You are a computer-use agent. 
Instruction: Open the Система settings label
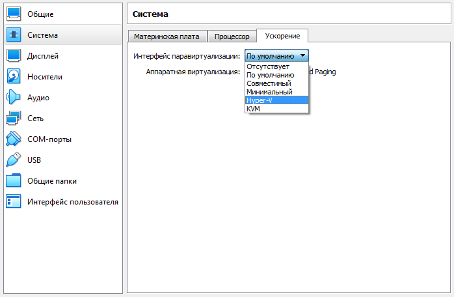(42, 35)
